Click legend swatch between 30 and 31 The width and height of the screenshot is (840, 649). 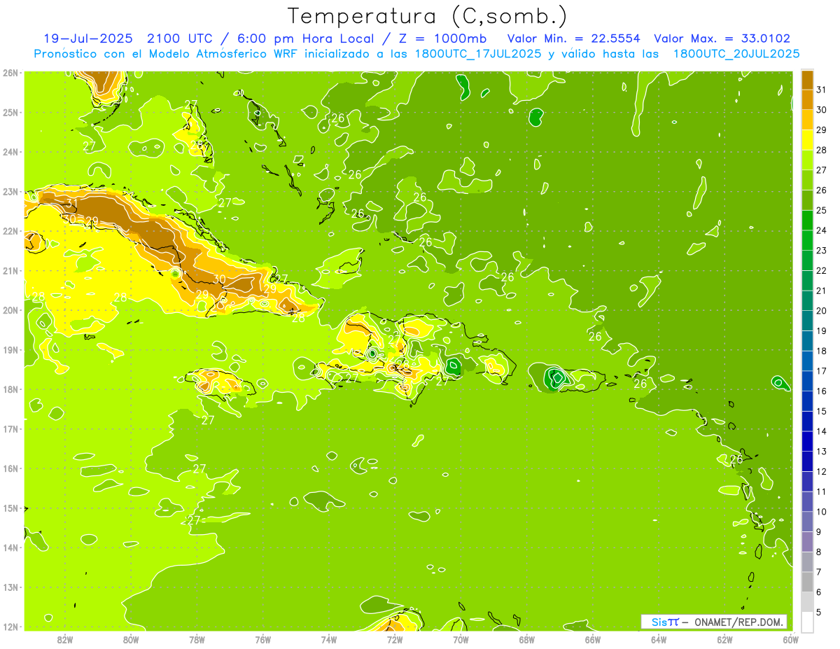click(807, 99)
